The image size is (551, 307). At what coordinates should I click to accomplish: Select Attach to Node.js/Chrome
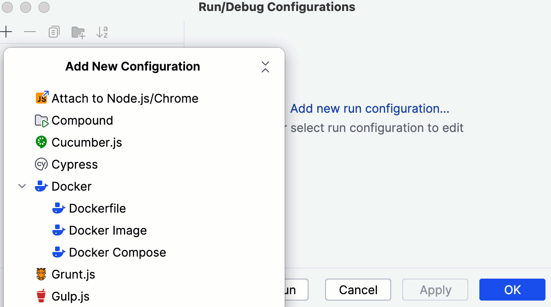point(125,98)
